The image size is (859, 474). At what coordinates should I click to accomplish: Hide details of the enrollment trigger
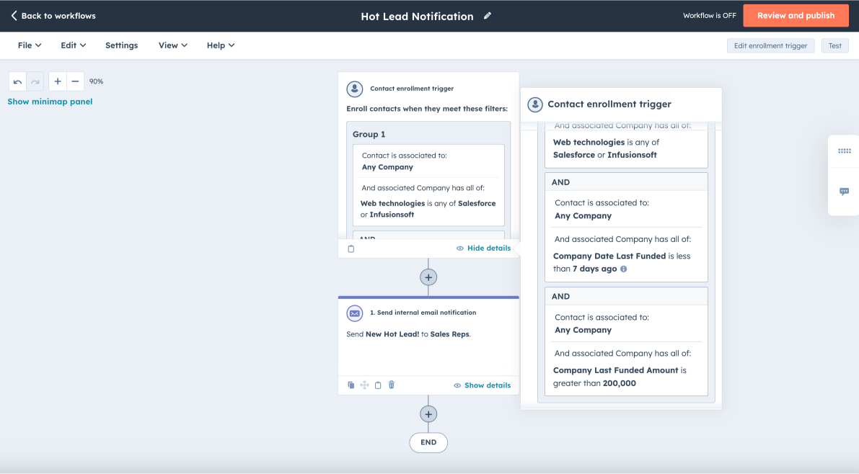tap(483, 249)
